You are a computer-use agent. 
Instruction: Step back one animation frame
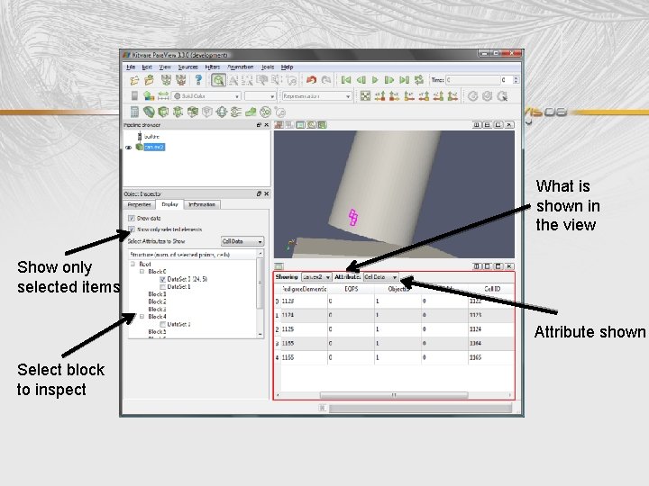[x=361, y=80]
